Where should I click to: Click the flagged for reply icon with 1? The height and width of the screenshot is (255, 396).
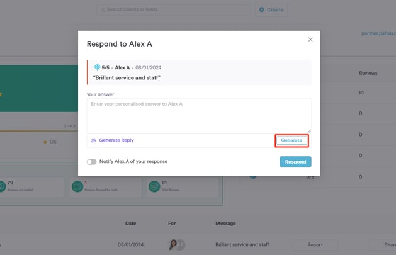click(x=77, y=186)
